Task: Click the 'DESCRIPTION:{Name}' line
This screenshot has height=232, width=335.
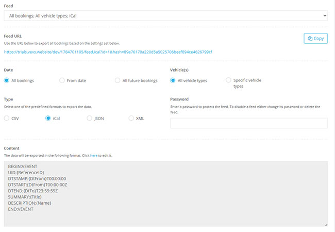Action: pos(30,203)
